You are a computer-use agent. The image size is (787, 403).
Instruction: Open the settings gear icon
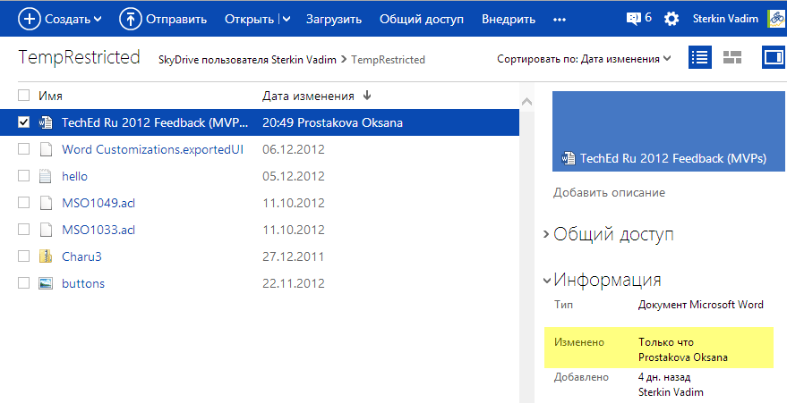[x=672, y=19]
